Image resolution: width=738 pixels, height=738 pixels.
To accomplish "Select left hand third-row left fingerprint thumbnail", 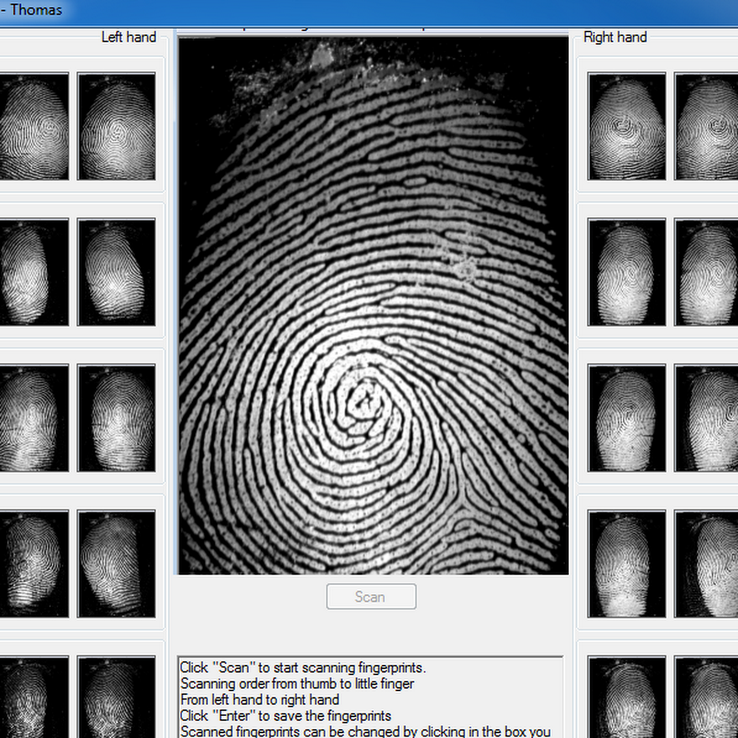I will click(x=33, y=418).
